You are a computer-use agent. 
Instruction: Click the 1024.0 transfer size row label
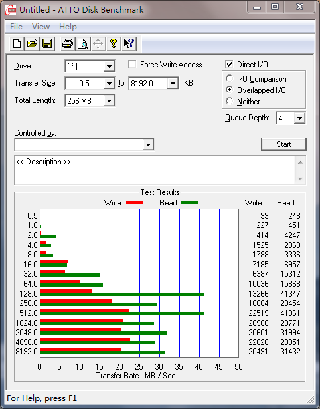pos(27,323)
